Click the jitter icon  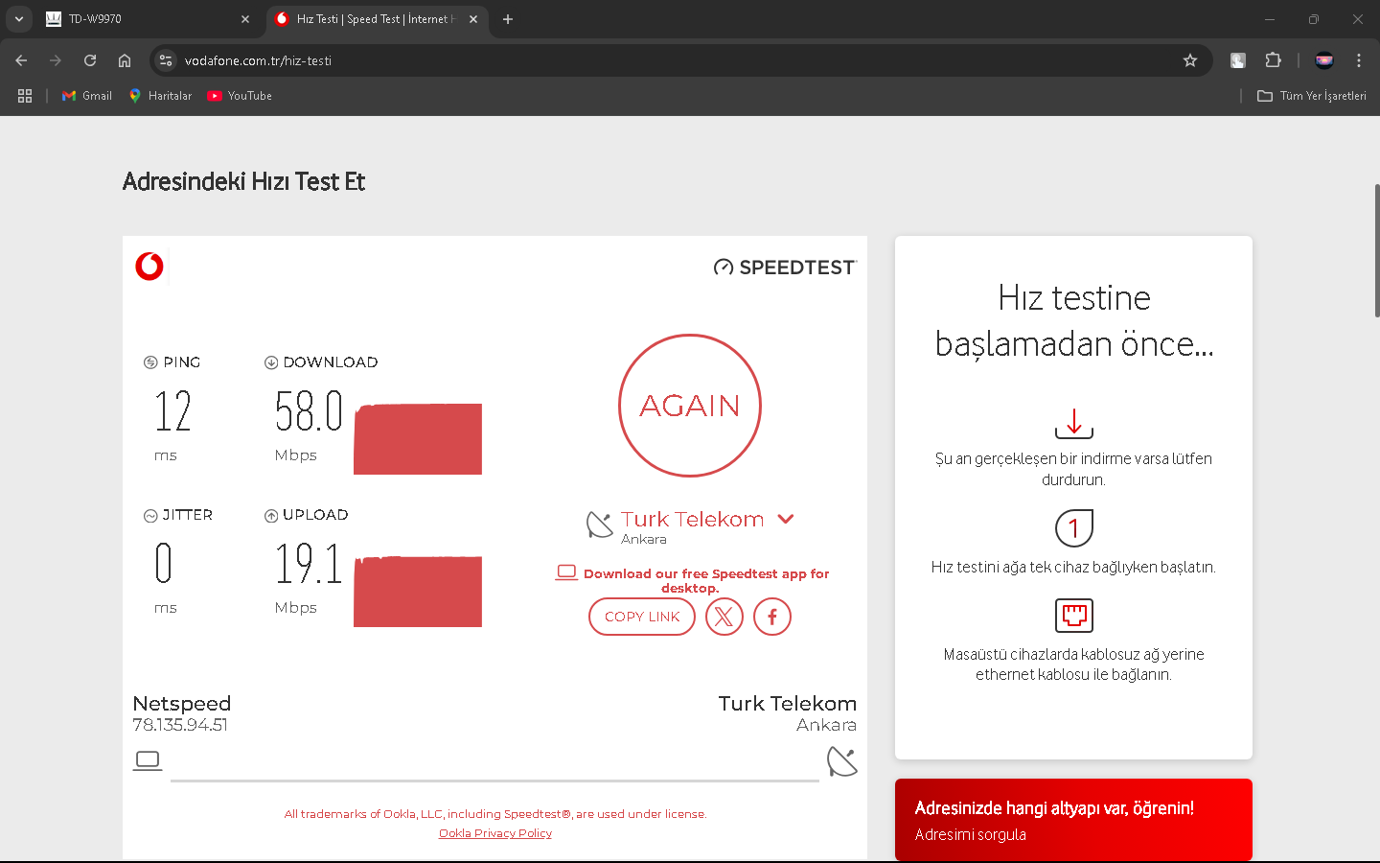click(x=150, y=516)
